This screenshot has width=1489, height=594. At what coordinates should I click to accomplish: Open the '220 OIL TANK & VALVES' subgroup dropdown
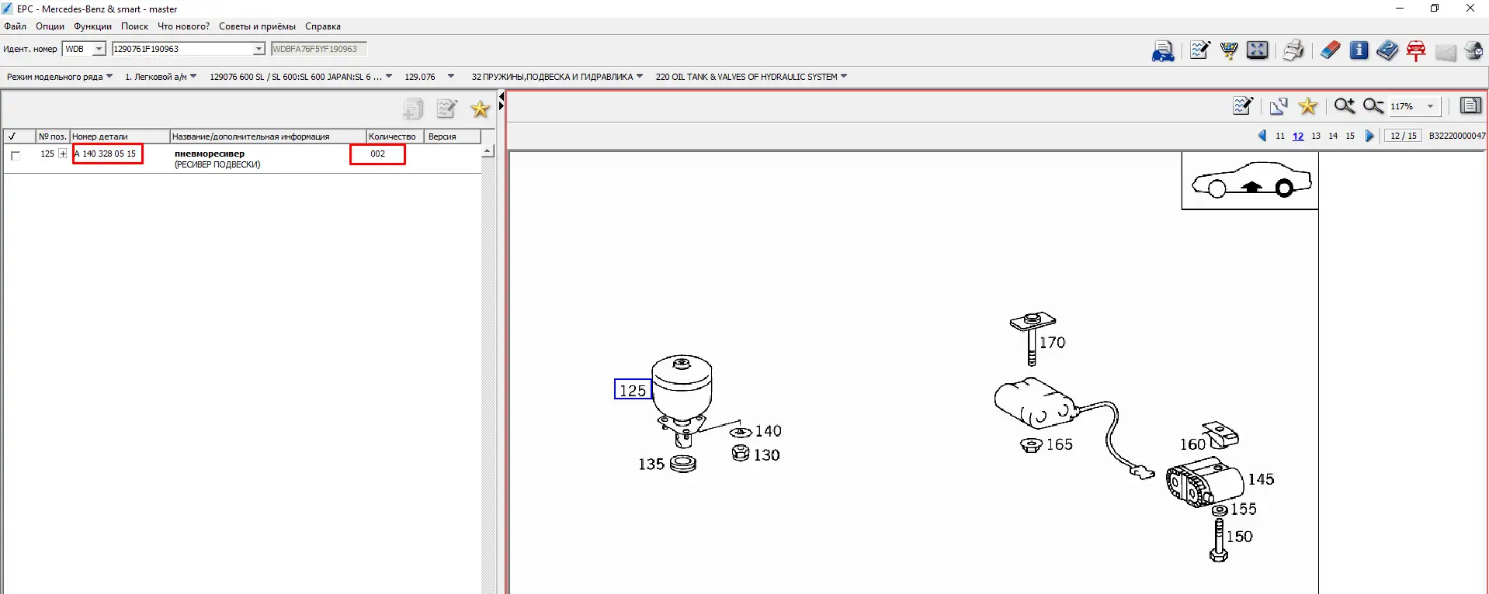[x=751, y=77]
